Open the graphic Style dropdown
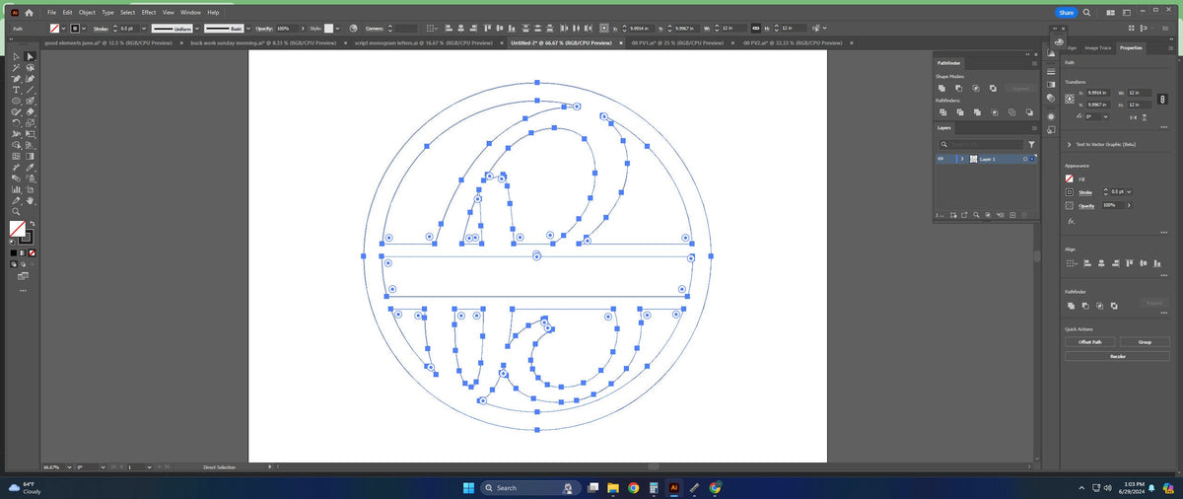 point(337,28)
